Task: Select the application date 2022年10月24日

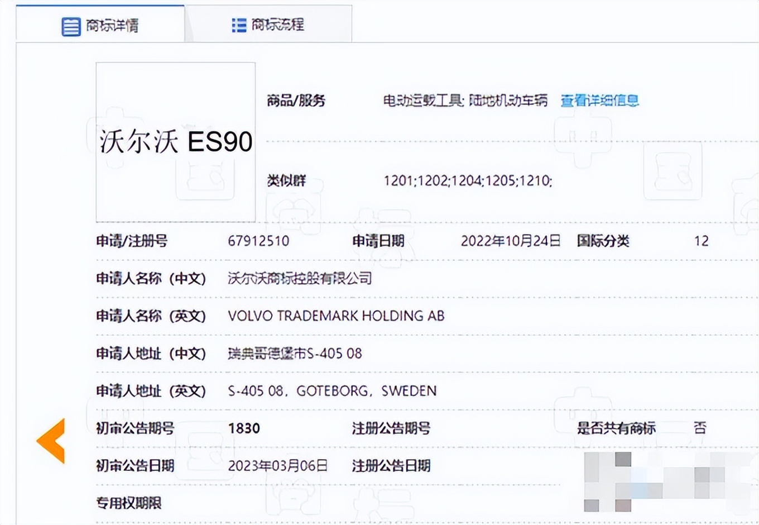Action: [x=511, y=241]
